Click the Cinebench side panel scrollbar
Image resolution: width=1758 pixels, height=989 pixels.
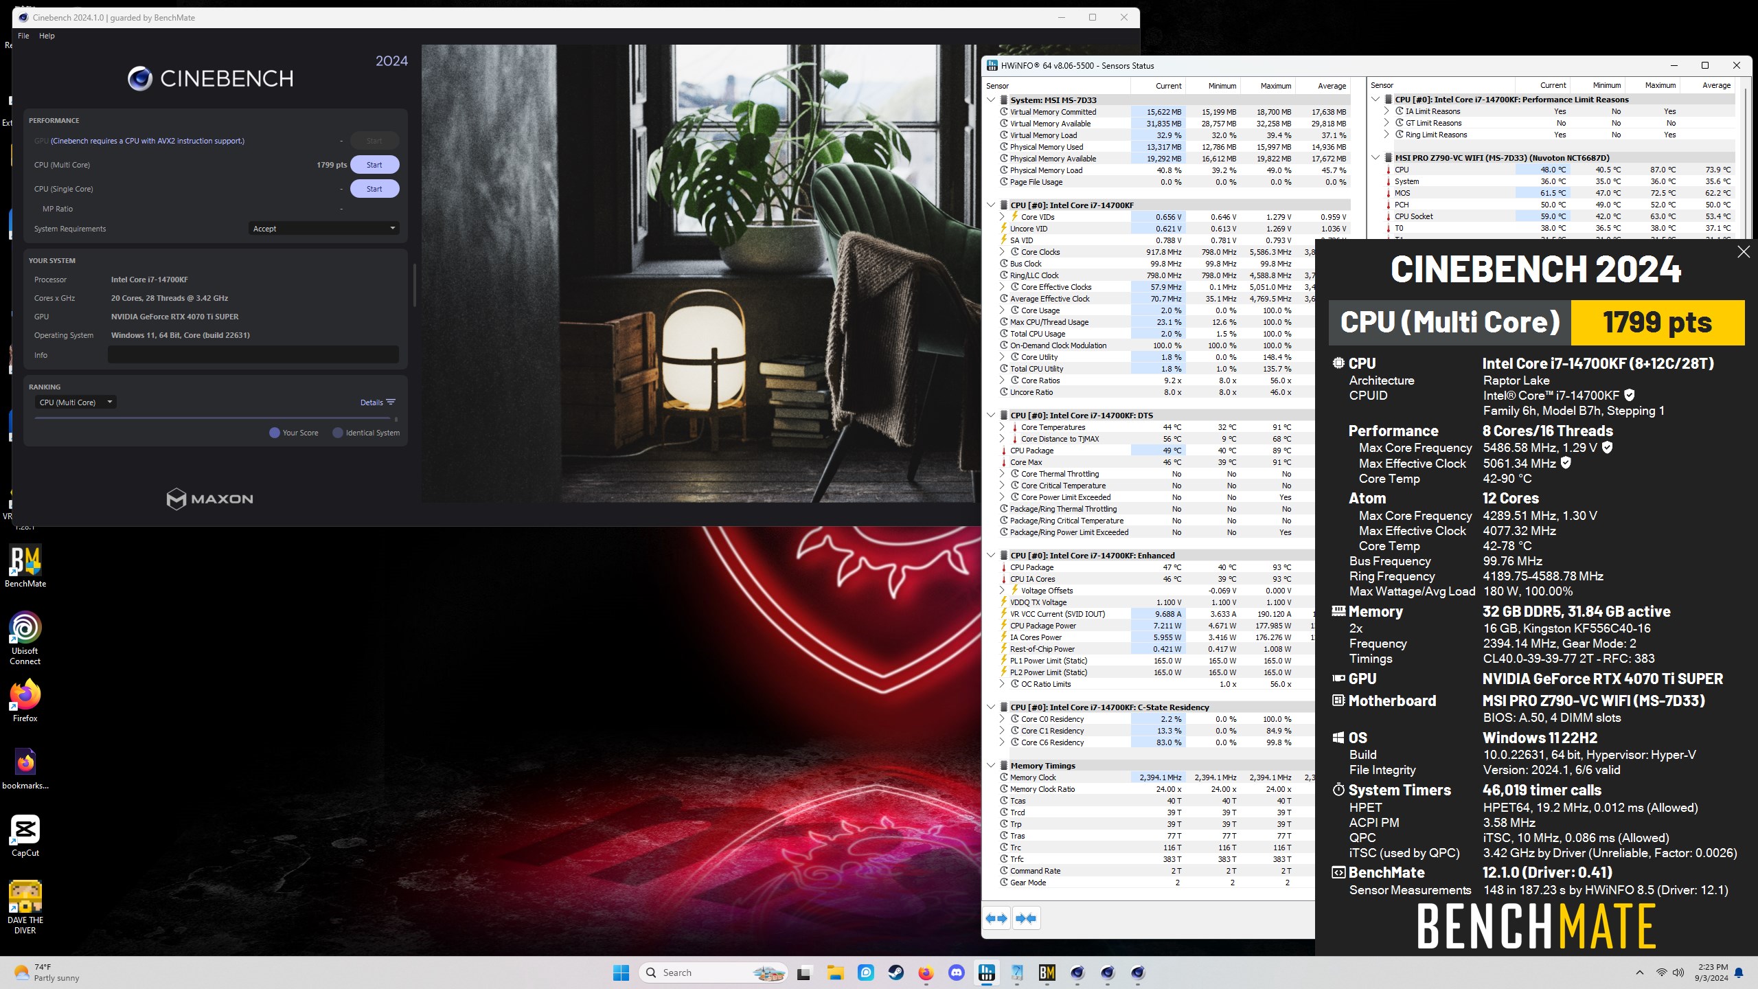pyautogui.click(x=414, y=285)
